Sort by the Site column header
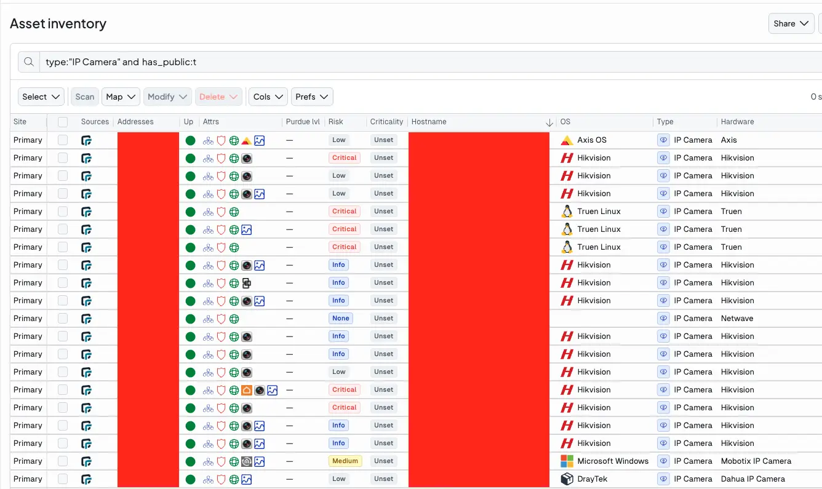Image resolution: width=822 pixels, height=489 pixels. tap(20, 122)
